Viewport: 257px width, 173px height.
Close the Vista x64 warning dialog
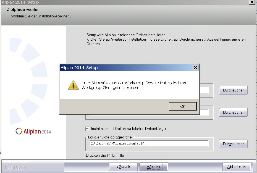[x=195, y=68]
